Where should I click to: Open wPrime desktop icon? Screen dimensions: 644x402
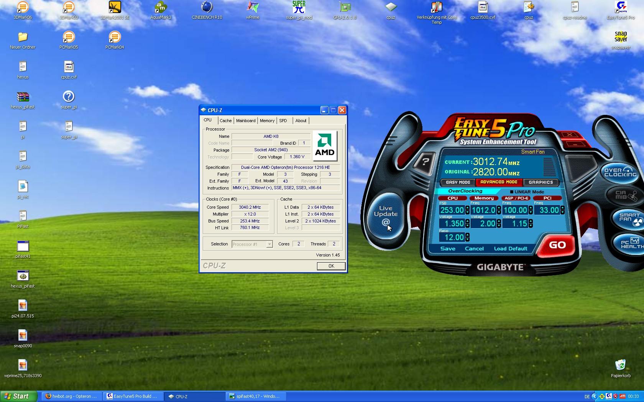coord(253,10)
